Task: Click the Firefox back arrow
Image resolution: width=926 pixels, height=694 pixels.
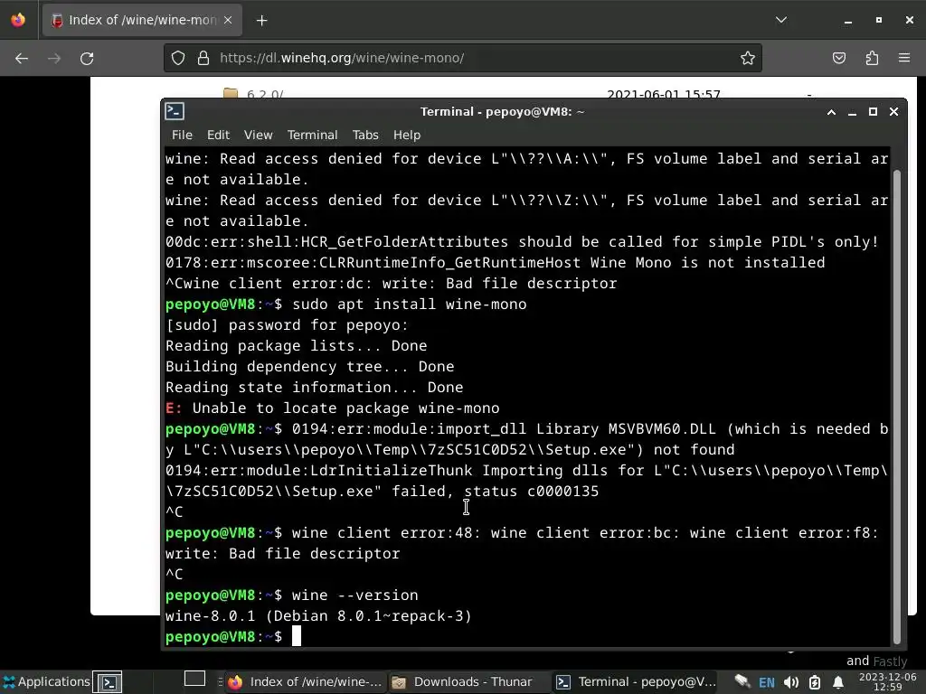Action: click(x=22, y=59)
